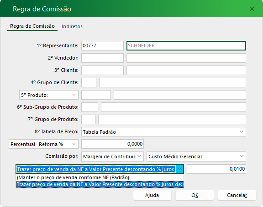Switch to the Indiretos tab
263x207 pixels.
point(72,26)
